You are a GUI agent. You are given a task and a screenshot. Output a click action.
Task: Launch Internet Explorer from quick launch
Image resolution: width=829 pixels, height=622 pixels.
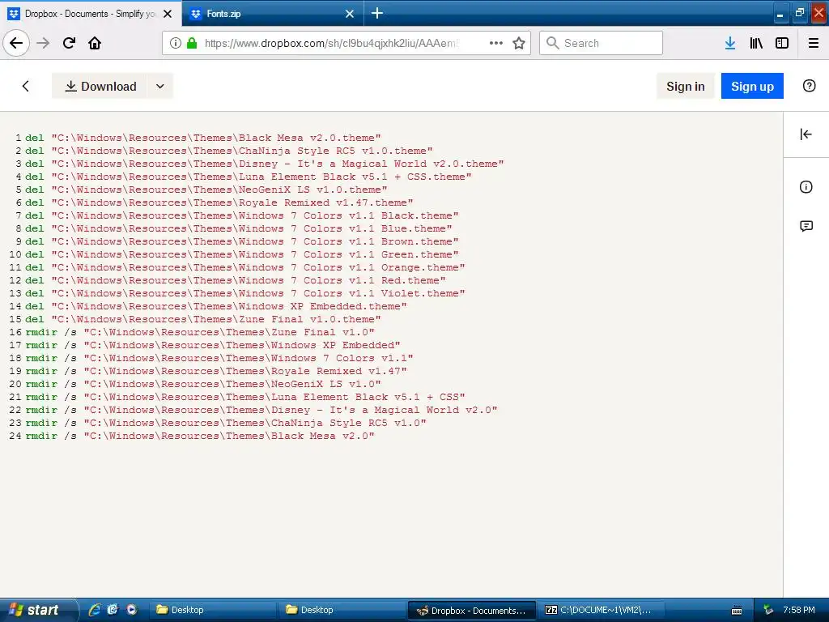[x=94, y=610]
